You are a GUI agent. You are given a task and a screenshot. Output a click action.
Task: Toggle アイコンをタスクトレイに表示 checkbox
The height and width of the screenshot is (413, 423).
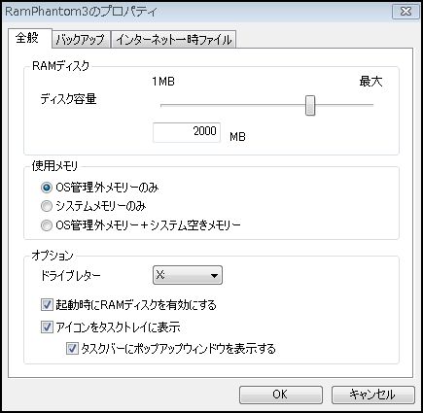point(47,327)
